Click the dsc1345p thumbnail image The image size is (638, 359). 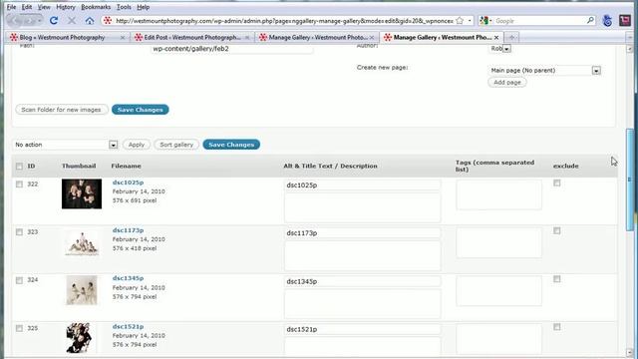point(82,290)
